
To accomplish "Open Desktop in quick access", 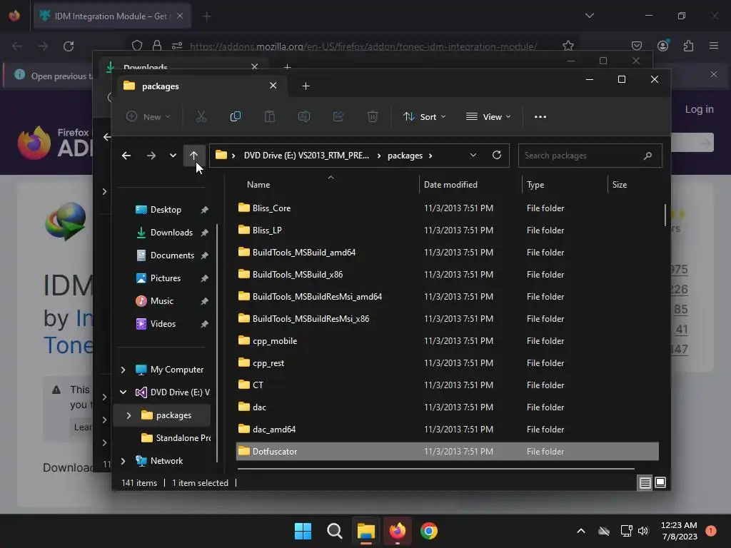I will tap(165, 210).
